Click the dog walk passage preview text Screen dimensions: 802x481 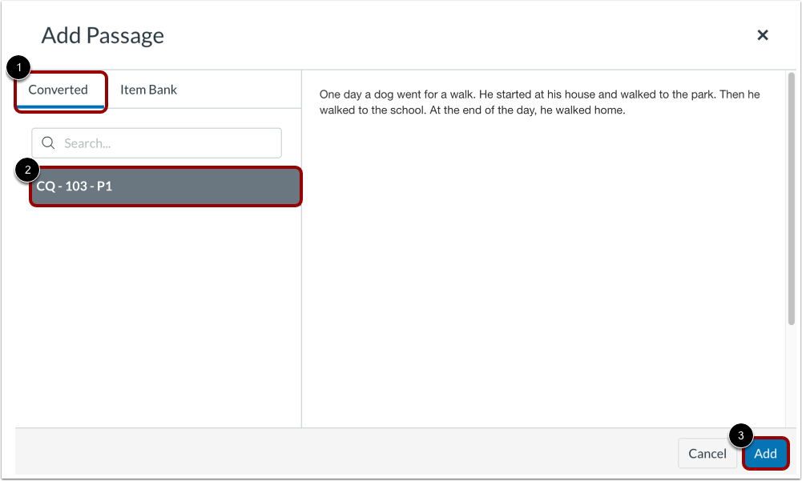pos(540,102)
